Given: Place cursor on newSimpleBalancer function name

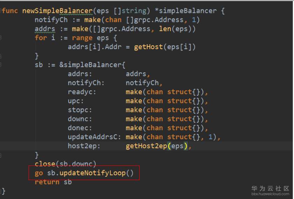Looking at the screenshot, I should [57, 11].
